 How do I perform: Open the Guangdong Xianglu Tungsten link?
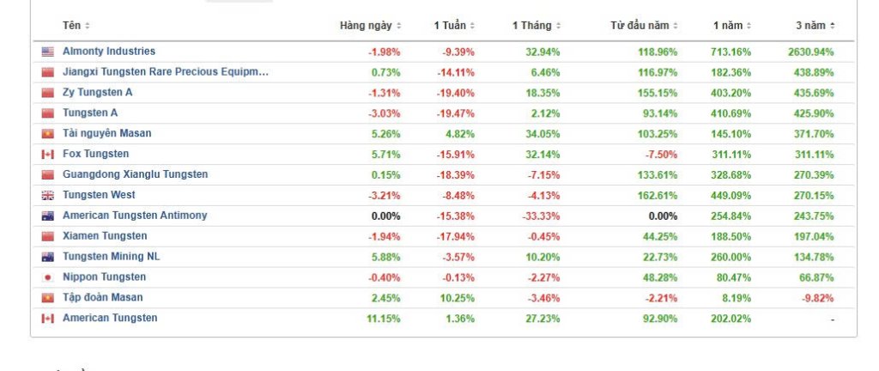point(135,174)
